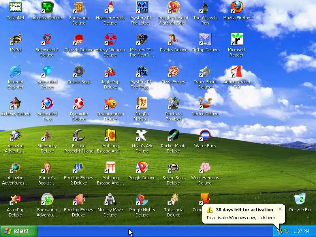Select the MyPal raccoon icon

pyautogui.click(x=15, y=39)
